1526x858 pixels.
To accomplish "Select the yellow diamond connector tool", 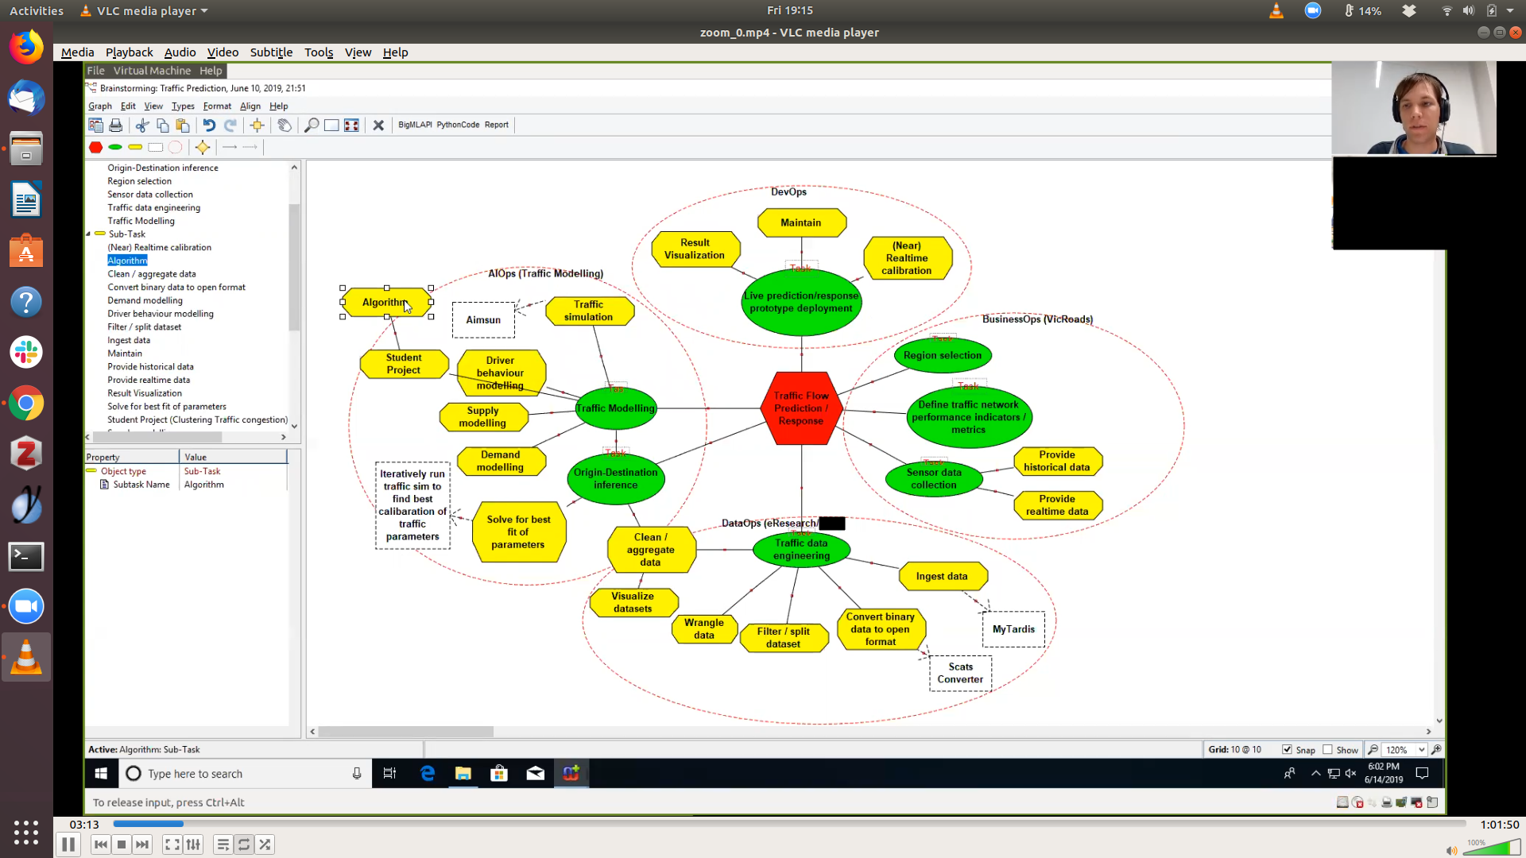I will tap(203, 147).
